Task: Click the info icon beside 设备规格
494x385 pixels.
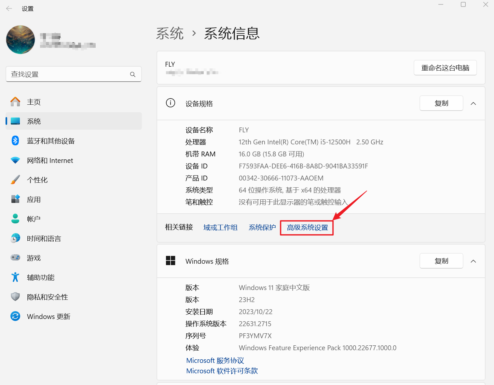Action: 171,103
